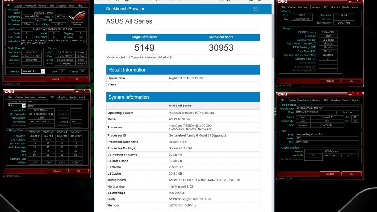The height and width of the screenshot is (212, 377).
Task: Click Validate in the SPD memory-slot window
Action: click(x=57, y=171)
